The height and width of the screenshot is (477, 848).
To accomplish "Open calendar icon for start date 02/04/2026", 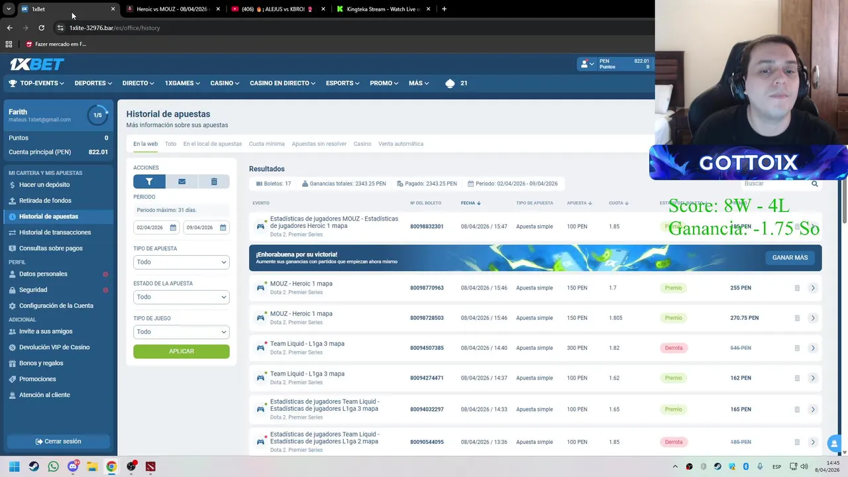I will [173, 227].
